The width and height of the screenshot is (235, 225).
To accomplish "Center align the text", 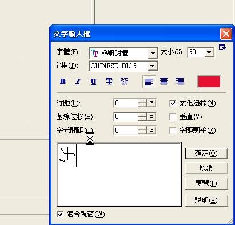I will (164, 81).
